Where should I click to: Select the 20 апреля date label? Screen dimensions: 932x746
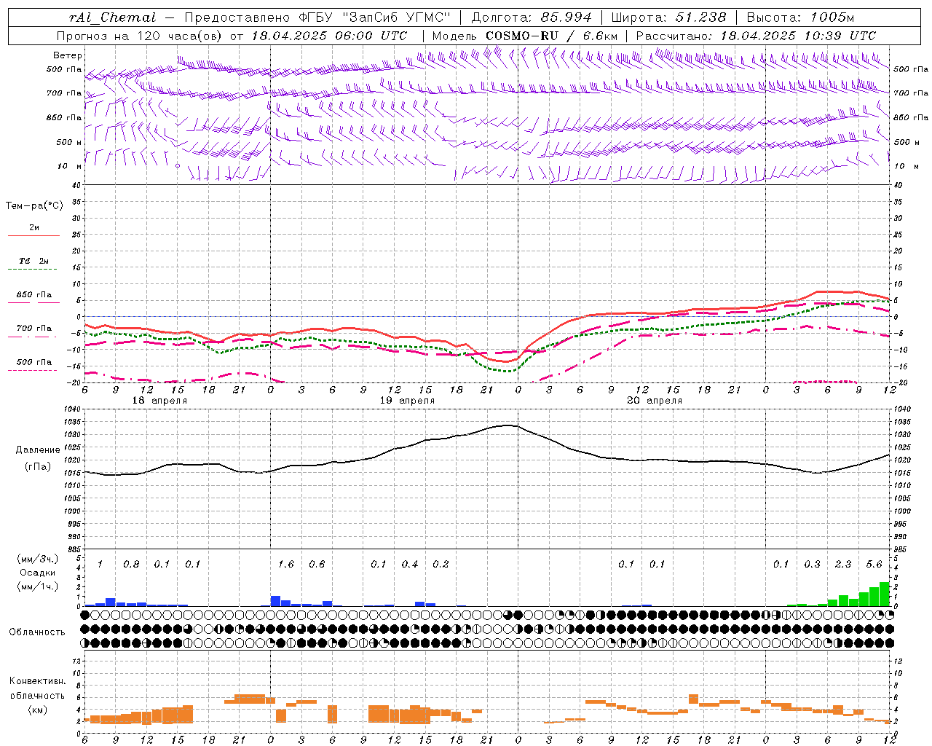pos(655,401)
